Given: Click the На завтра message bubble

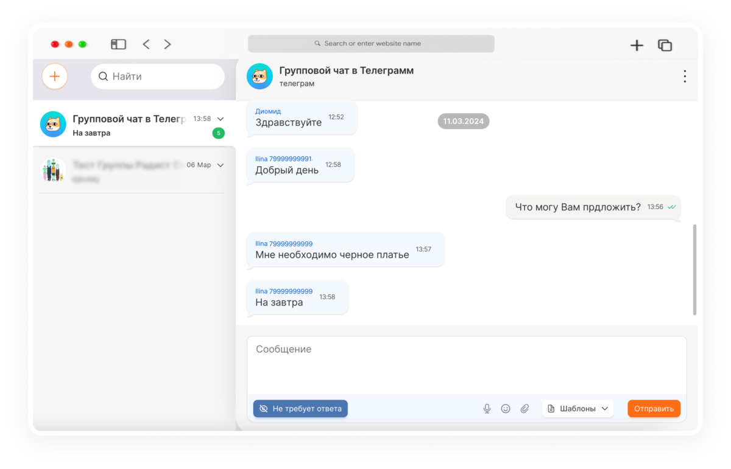Looking at the screenshot, I should [297, 297].
